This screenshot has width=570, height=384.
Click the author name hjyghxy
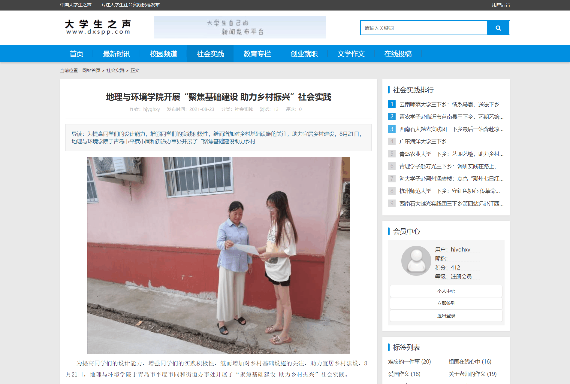(151, 109)
